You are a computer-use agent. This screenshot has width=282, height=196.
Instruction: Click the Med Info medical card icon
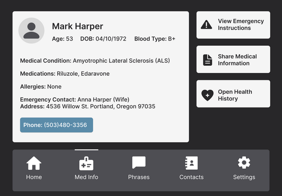pyautogui.click(x=86, y=163)
